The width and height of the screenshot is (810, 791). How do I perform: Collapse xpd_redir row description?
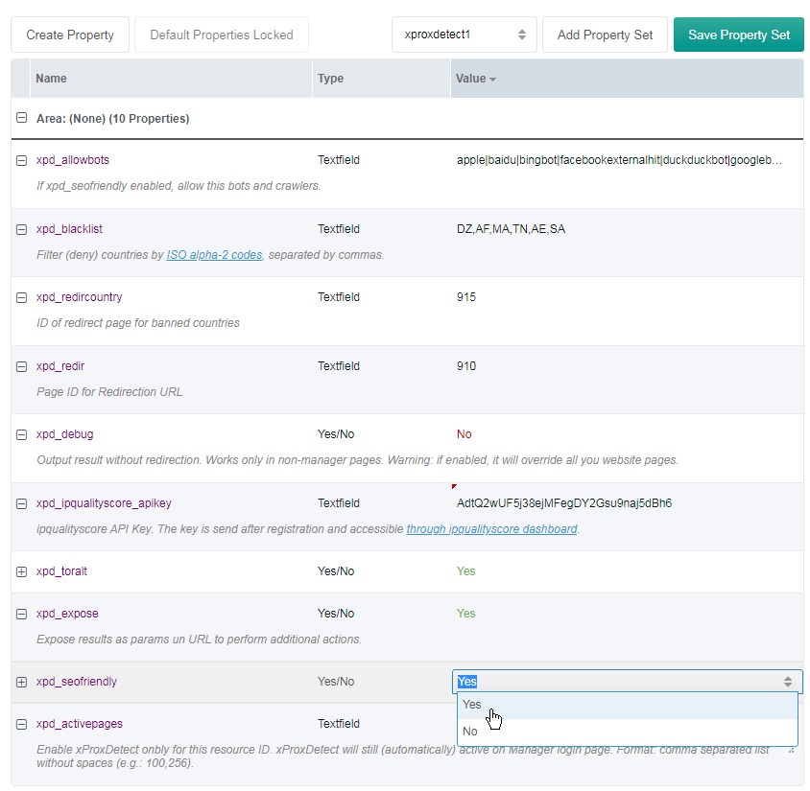pyautogui.click(x=21, y=367)
